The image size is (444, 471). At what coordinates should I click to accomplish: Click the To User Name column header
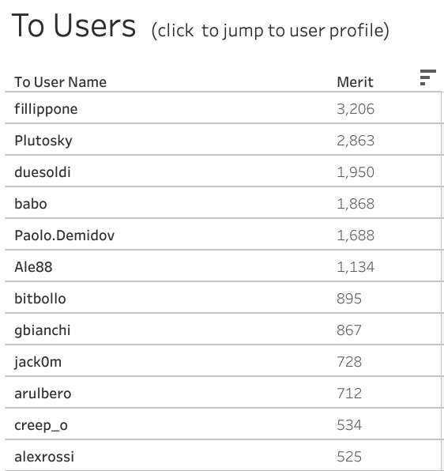(x=60, y=82)
